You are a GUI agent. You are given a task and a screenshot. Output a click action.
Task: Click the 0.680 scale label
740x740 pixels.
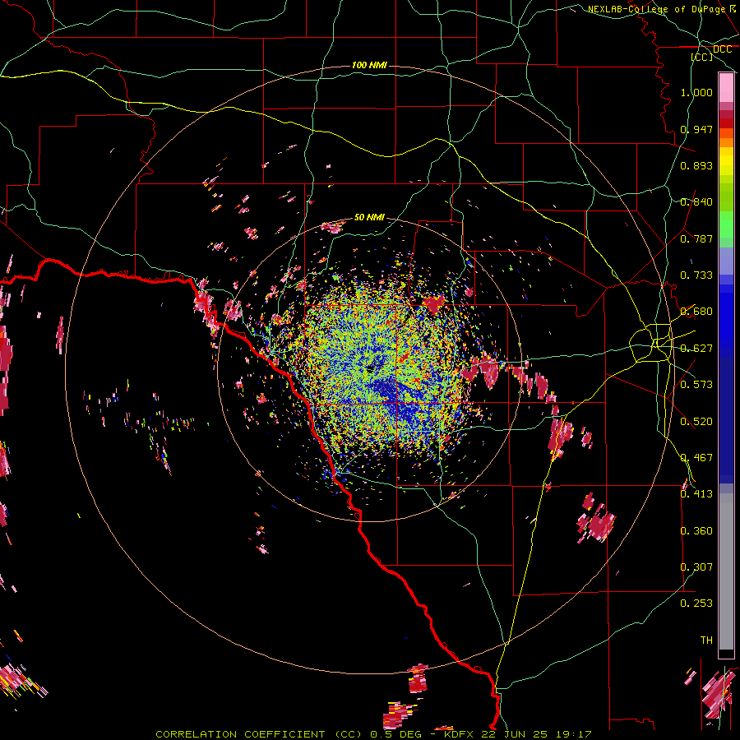696,312
